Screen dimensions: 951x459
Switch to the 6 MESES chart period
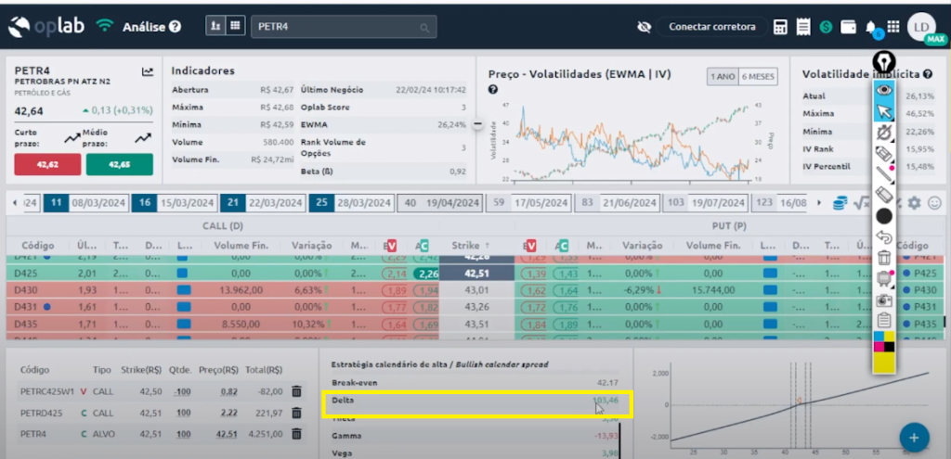tap(759, 77)
